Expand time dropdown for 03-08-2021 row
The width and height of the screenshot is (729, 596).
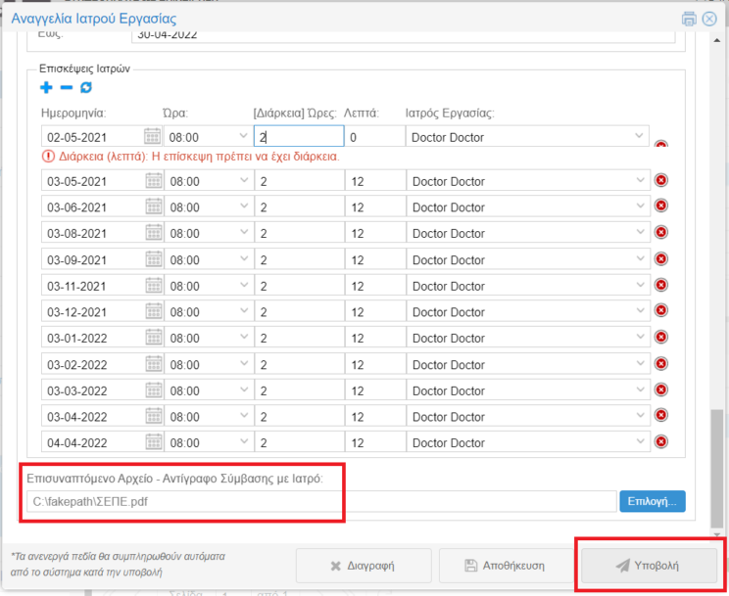244,232
